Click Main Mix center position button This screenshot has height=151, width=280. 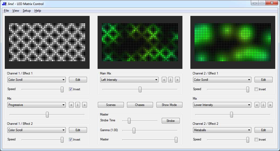[170, 80]
